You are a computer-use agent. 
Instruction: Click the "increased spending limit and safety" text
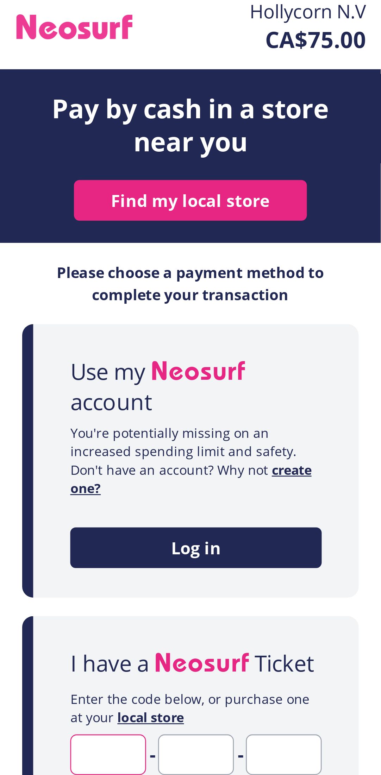[183, 452]
